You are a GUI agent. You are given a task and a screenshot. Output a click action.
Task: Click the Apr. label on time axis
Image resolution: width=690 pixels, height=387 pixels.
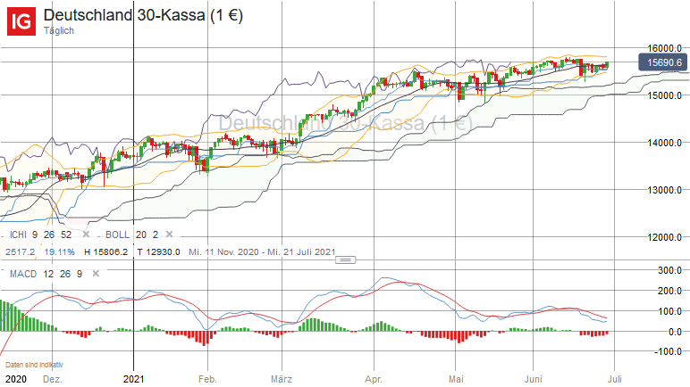374,379
